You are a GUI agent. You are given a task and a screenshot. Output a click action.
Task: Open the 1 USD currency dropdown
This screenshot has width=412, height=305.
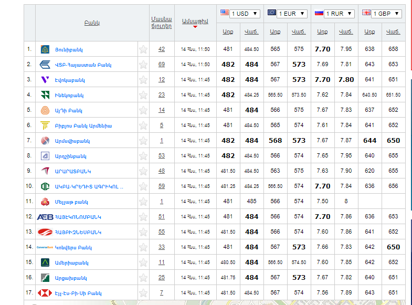[245, 14]
